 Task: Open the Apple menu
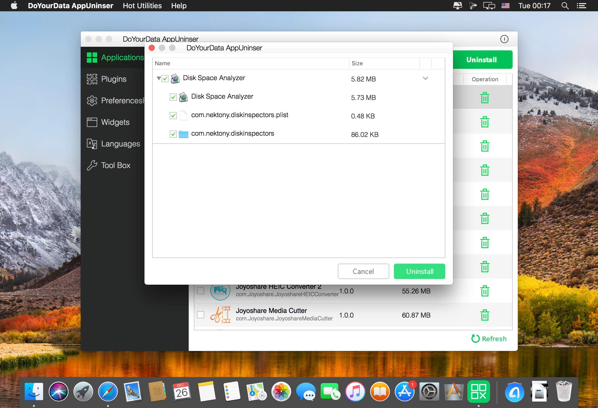tap(14, 5)
